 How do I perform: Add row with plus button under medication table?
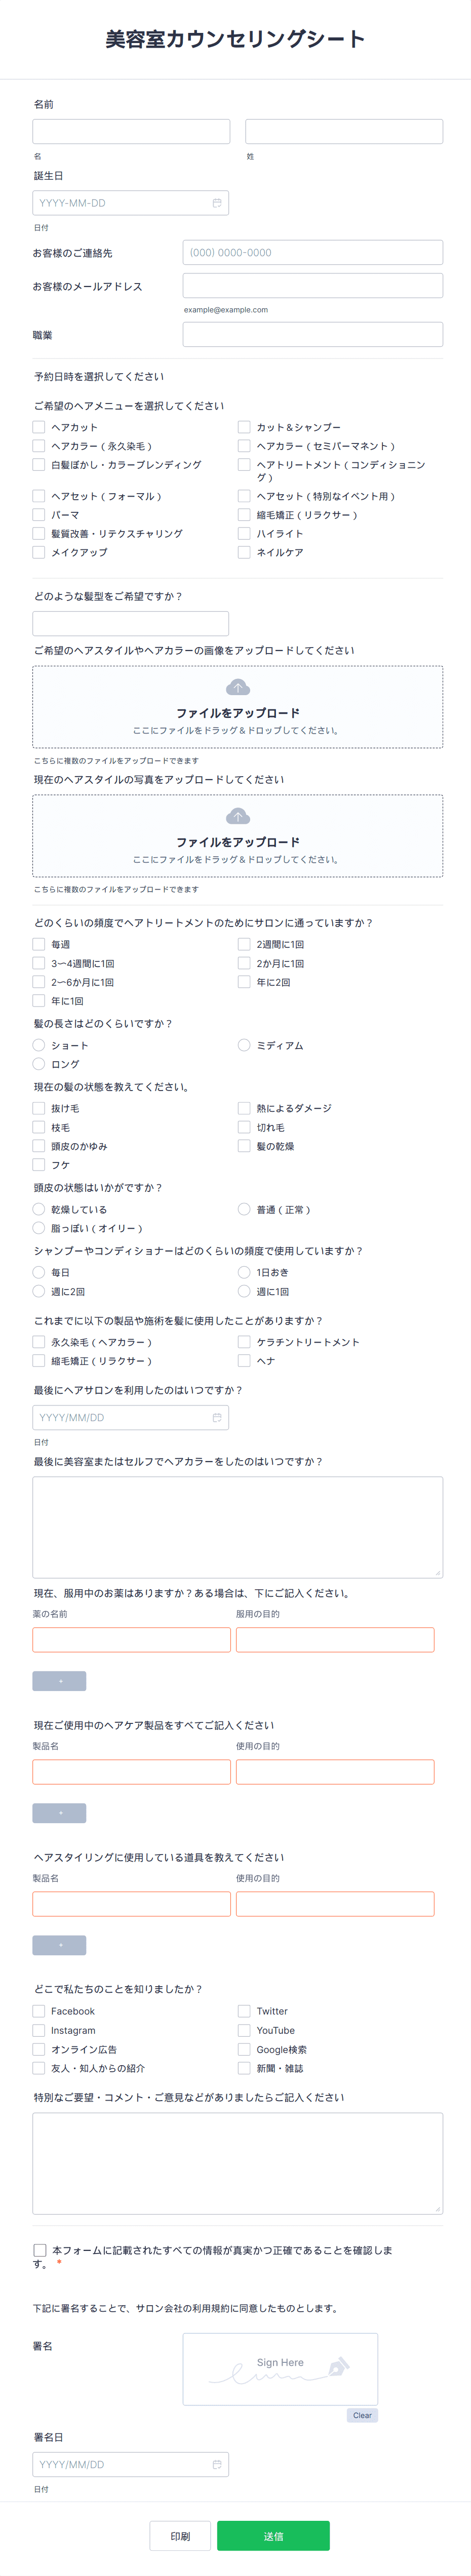click(x=59, y=1681)
